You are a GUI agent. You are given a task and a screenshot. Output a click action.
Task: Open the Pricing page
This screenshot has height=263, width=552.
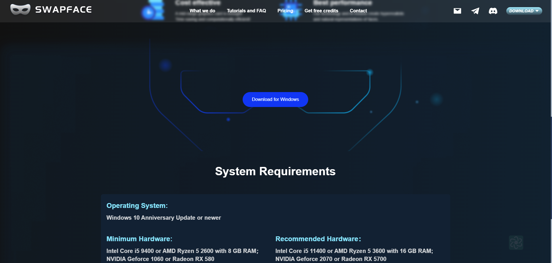point(285,11)
